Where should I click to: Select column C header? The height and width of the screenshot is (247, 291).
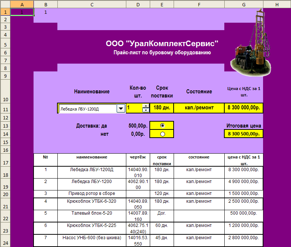tap(92, 4)
